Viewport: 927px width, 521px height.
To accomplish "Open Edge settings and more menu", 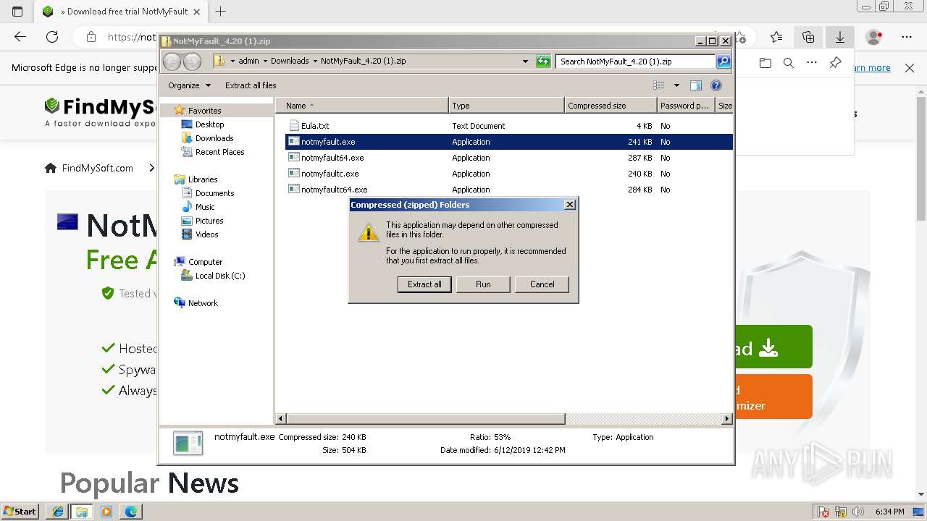I will click(x=907, y=37).
